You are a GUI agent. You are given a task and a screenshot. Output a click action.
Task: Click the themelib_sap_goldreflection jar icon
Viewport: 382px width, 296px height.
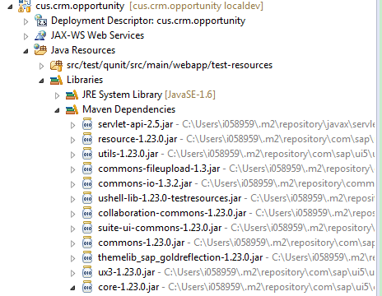pyautogui.click(x=87, y=257)
